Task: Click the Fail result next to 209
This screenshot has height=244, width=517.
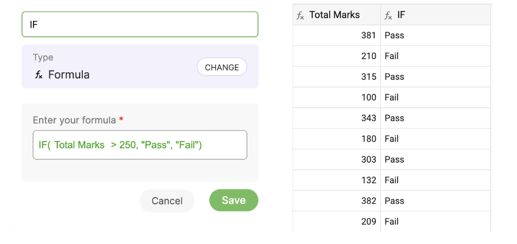Action: point(392,222)
